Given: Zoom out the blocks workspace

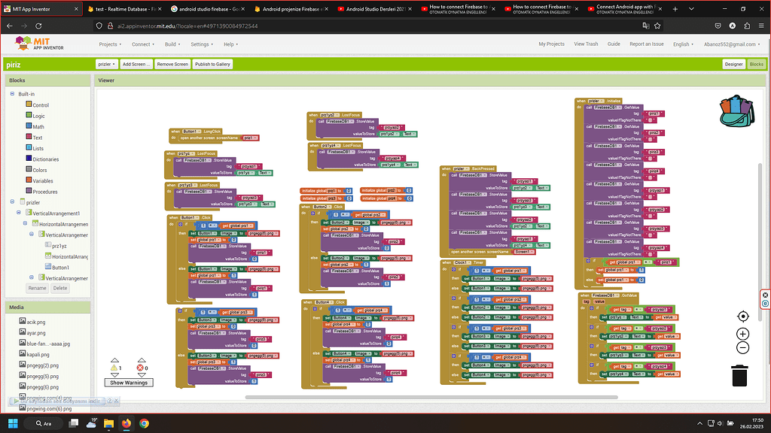Looking at the screenshot, I should pos(743,348).
